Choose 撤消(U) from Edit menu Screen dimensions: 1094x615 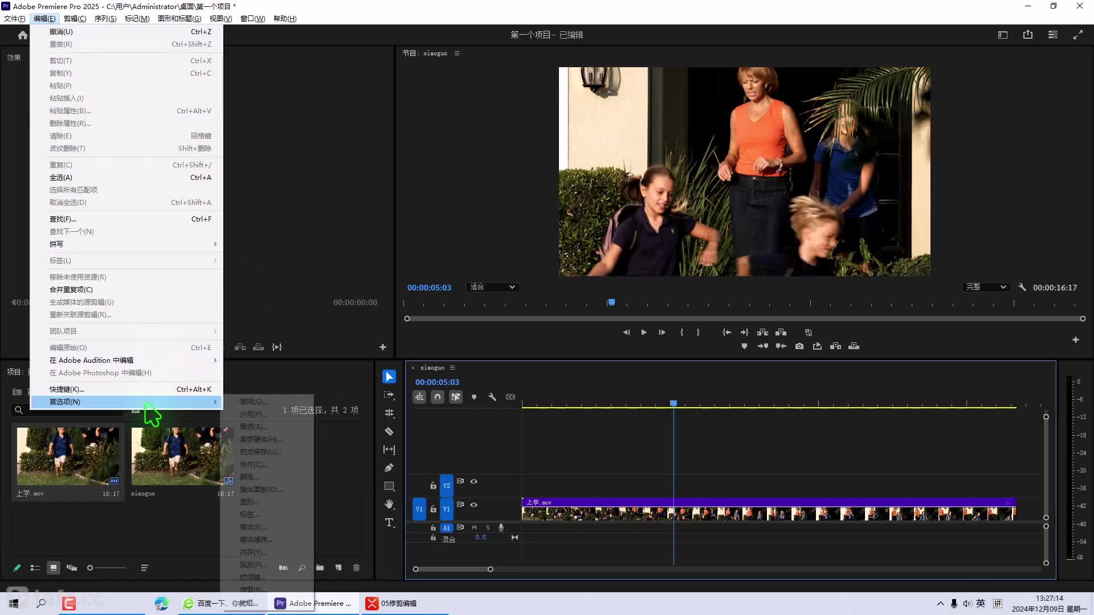(126, 31)
